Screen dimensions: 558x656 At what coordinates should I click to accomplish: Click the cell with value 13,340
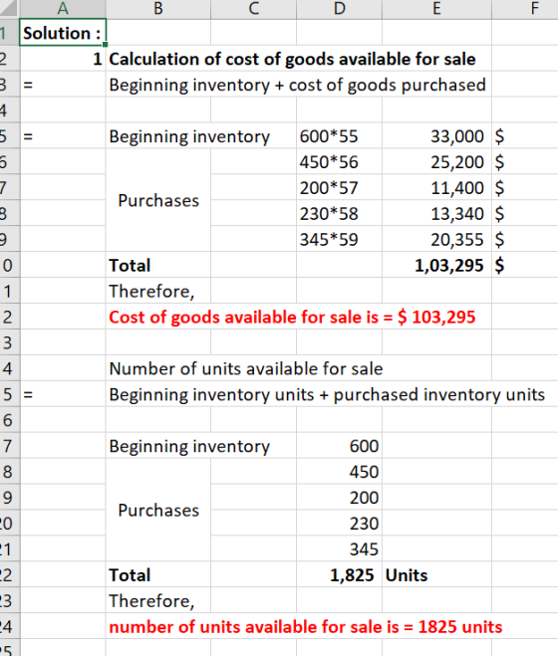436,214
